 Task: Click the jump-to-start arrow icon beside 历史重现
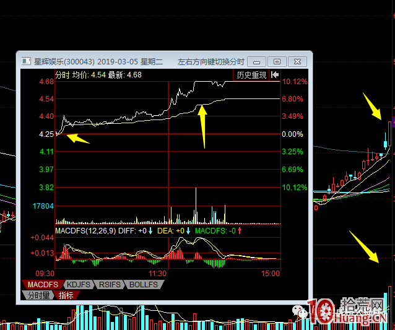pos(275,75)
